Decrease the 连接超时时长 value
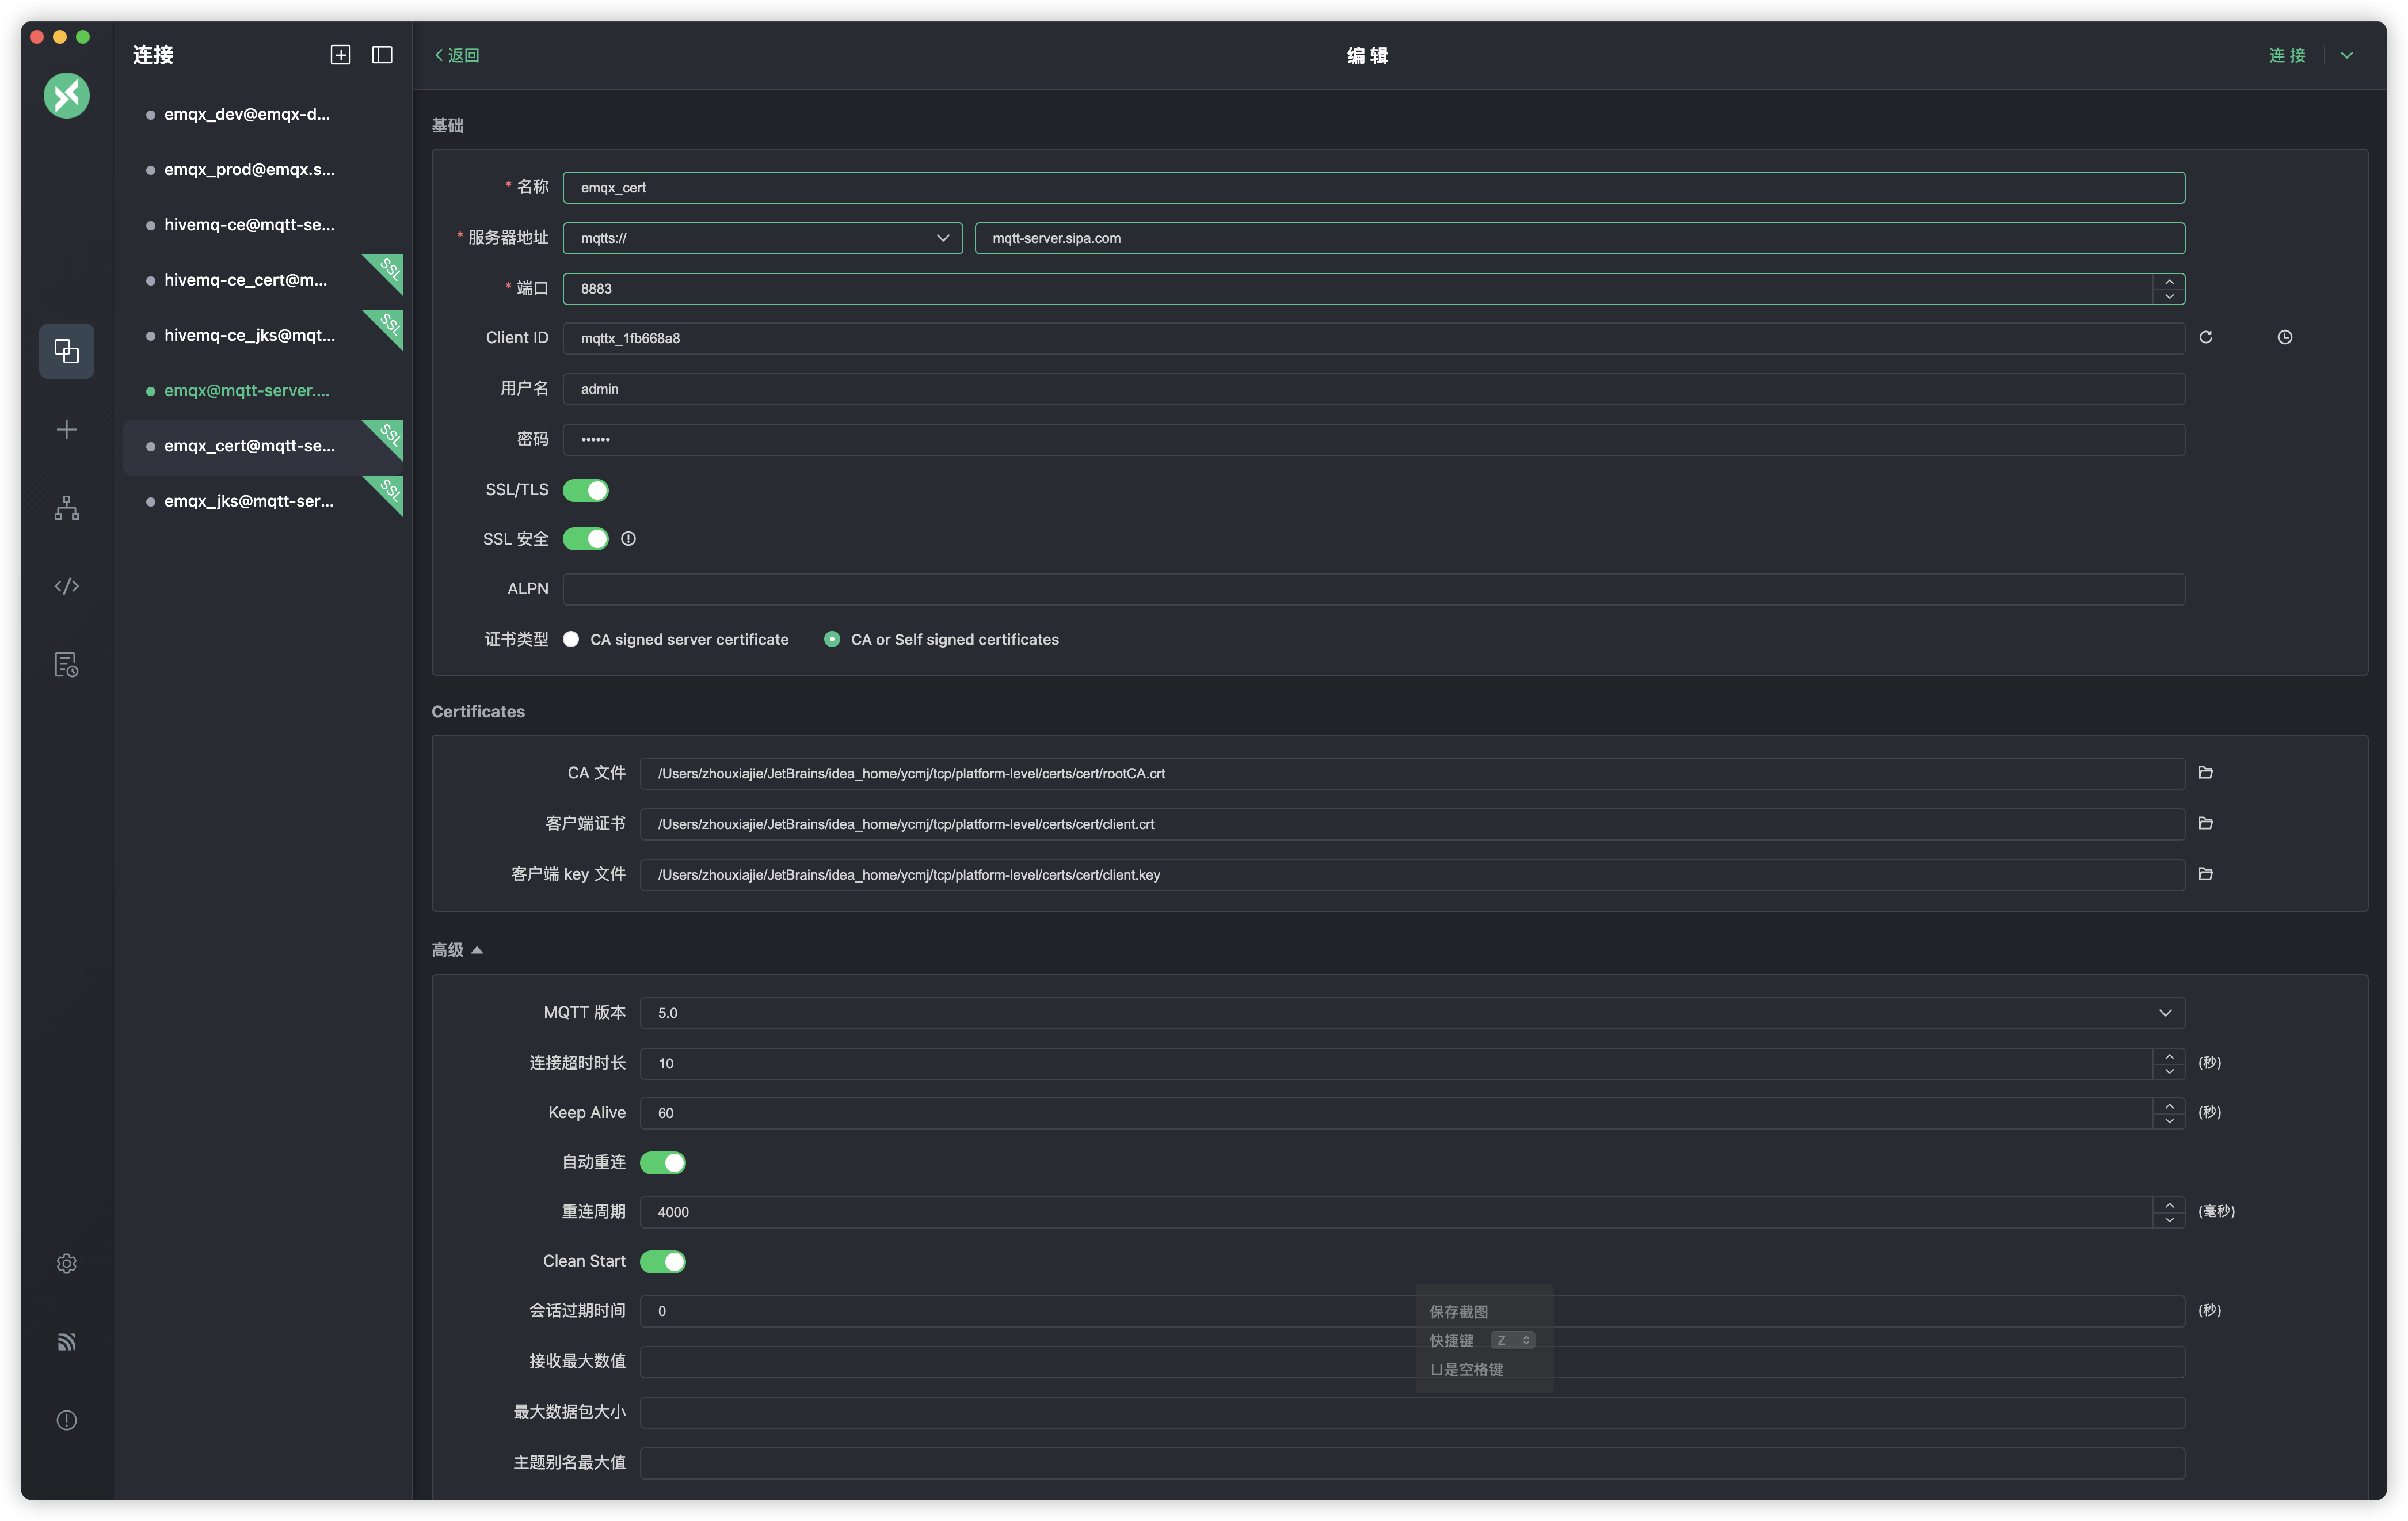Viewport: 2408px width, 1521px height. click(x=2169, y=1071)
